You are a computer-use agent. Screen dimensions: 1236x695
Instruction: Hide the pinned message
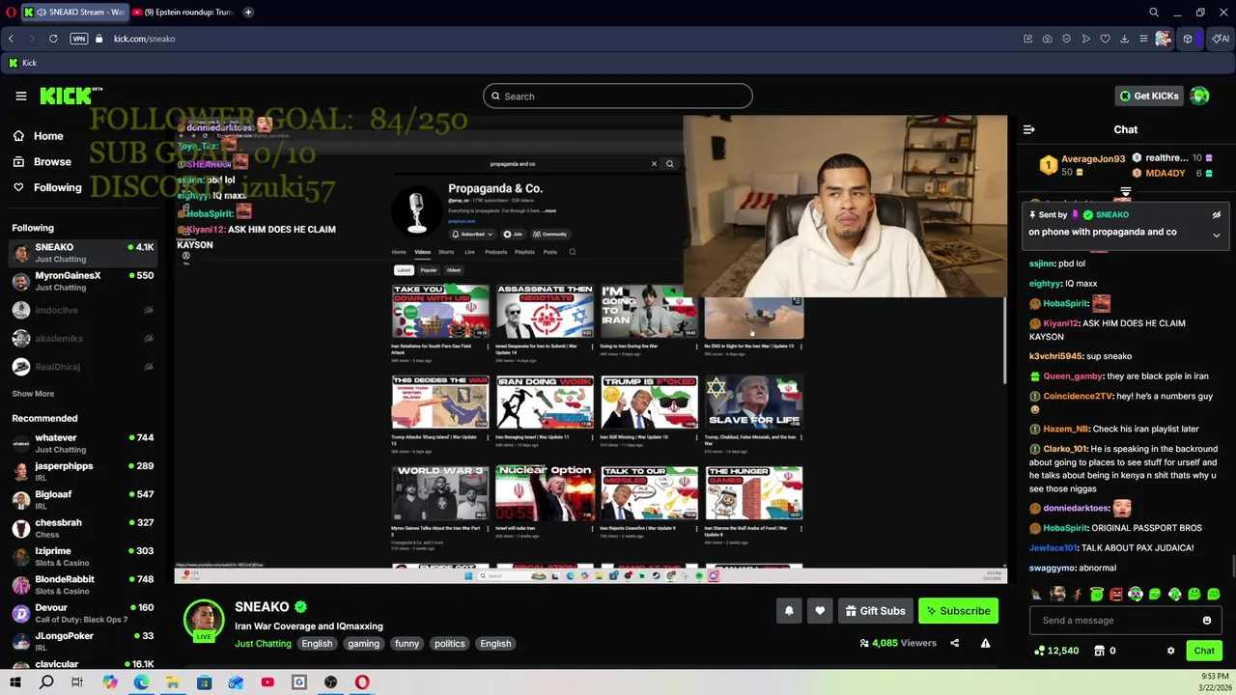click(1217, 215)
